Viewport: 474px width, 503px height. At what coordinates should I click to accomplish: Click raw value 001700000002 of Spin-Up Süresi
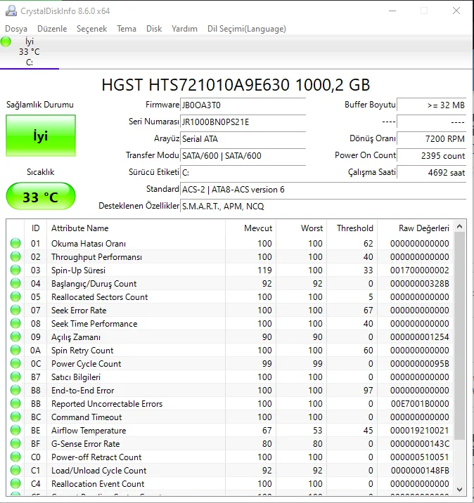pyautogui.click(x=419, y=270)
